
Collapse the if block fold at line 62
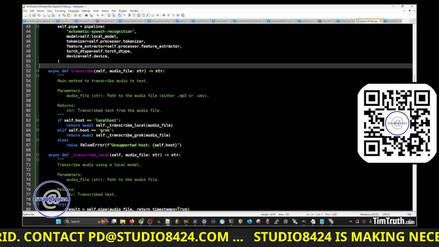tap(38, 120)
